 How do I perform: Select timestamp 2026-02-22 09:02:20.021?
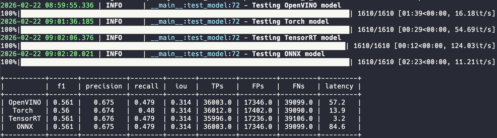pyautogui.click(x=47, y=54)
